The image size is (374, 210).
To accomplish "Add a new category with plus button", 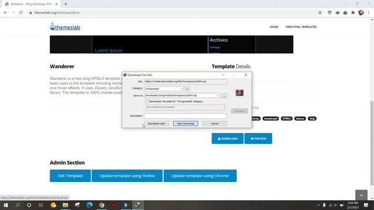I will (x=187, y=89).
